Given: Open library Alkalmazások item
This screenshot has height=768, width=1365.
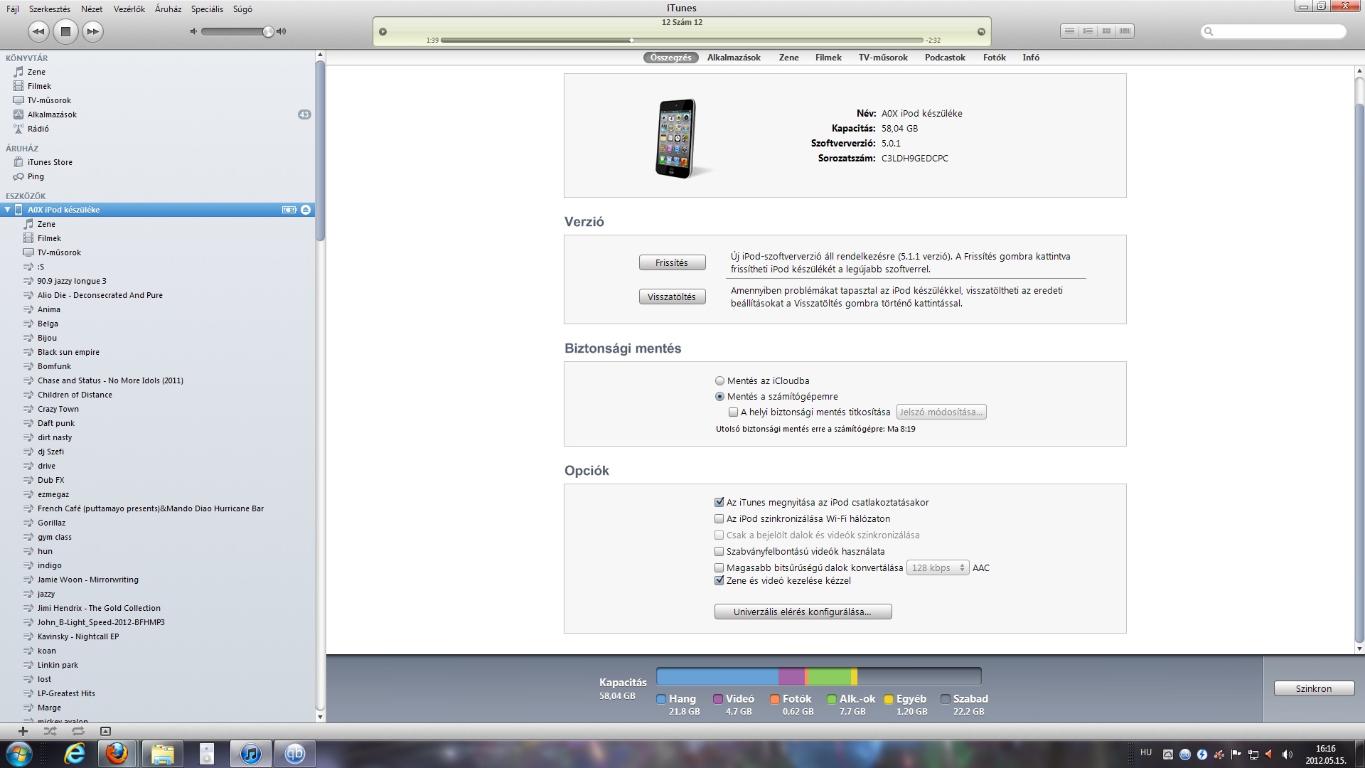Looking at the screenshot, I should point(52,114).
